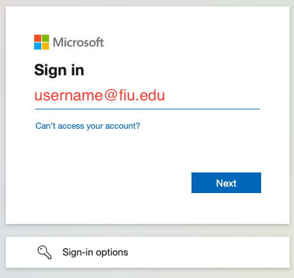Click the green square of Microsoft logo
Viewport: 294px width, 278px height.
click(45, 38)
